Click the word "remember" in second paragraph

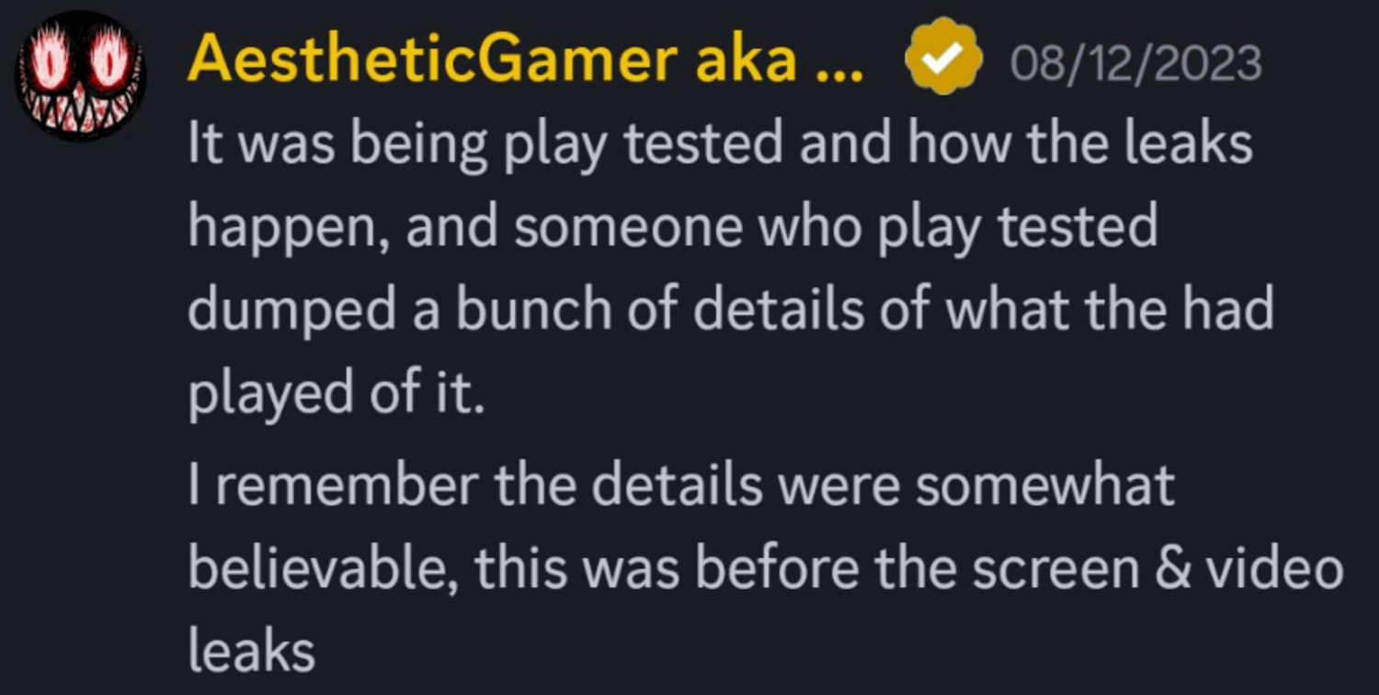coord(348,485)
